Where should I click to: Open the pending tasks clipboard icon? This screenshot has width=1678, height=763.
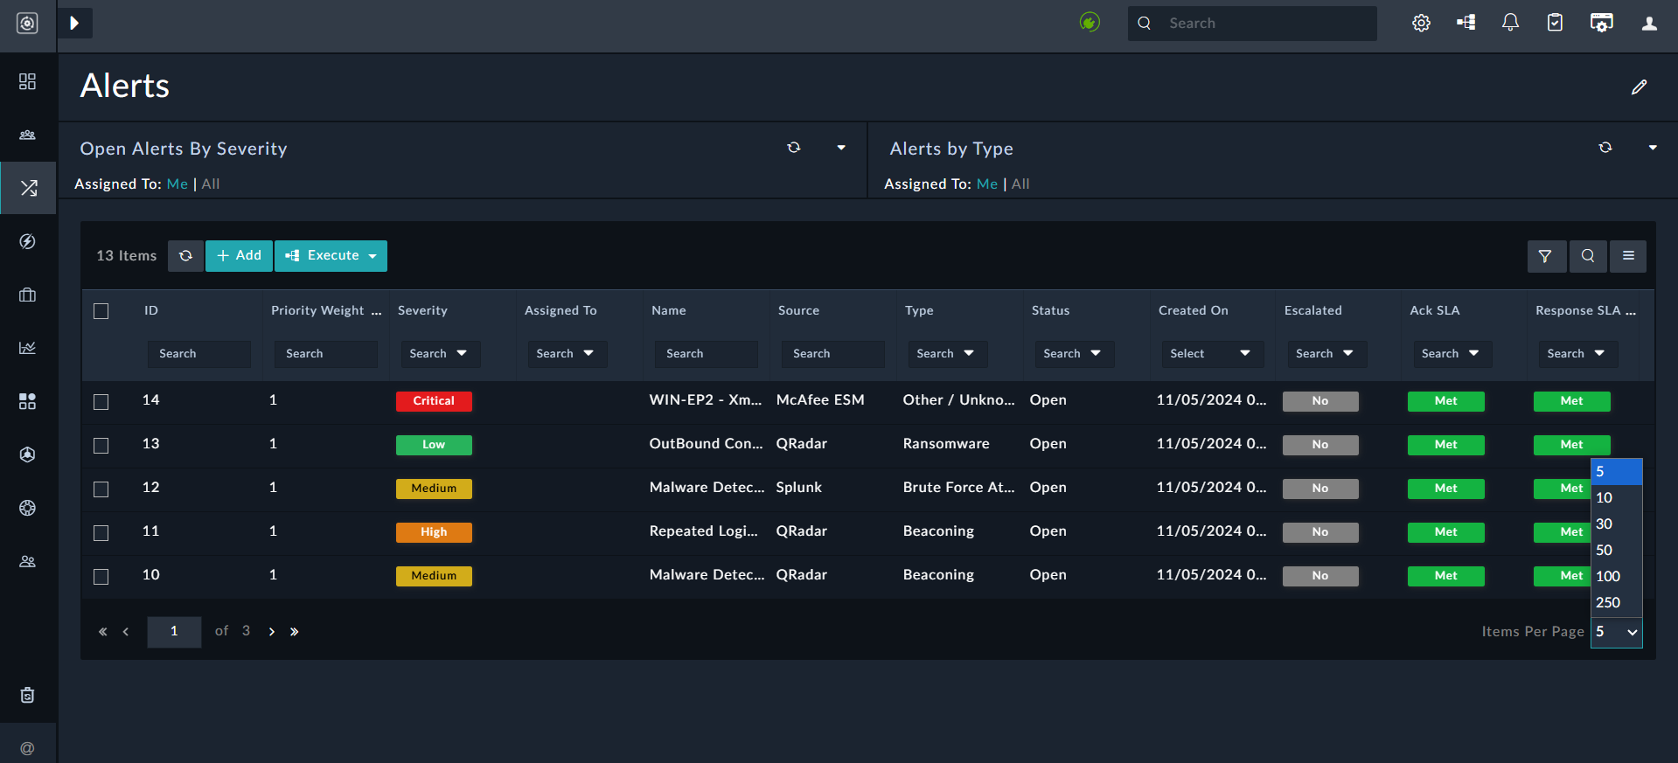(x=1556, y=23)
